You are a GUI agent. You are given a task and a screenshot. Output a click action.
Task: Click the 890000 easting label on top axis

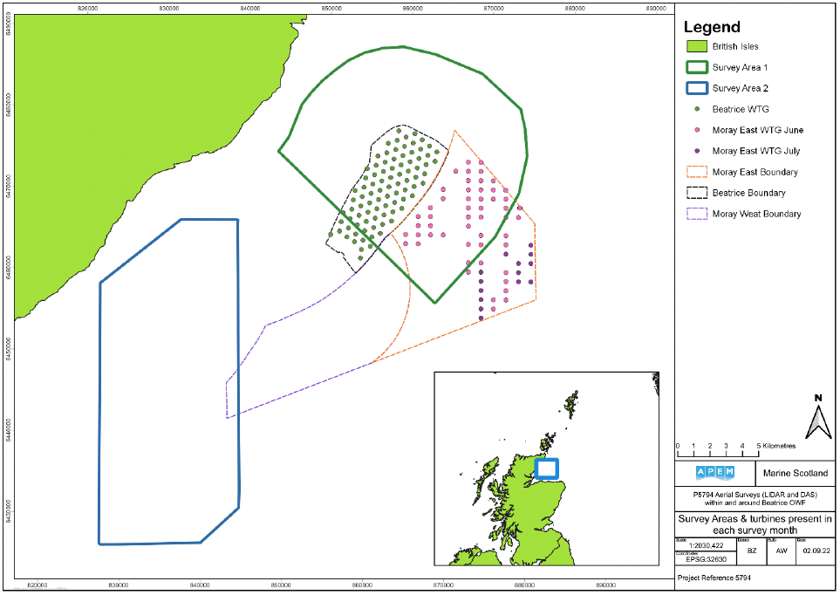tap(656, 8)
